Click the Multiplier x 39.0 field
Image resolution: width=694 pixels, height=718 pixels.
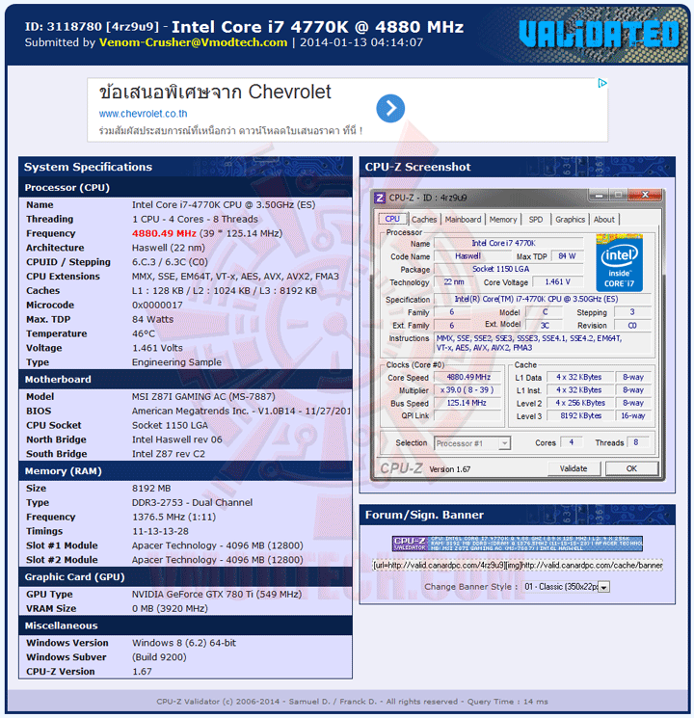[468, 390]
